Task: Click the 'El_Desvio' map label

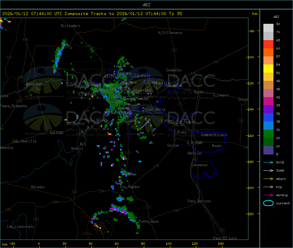Action: [x=76, y=124]
